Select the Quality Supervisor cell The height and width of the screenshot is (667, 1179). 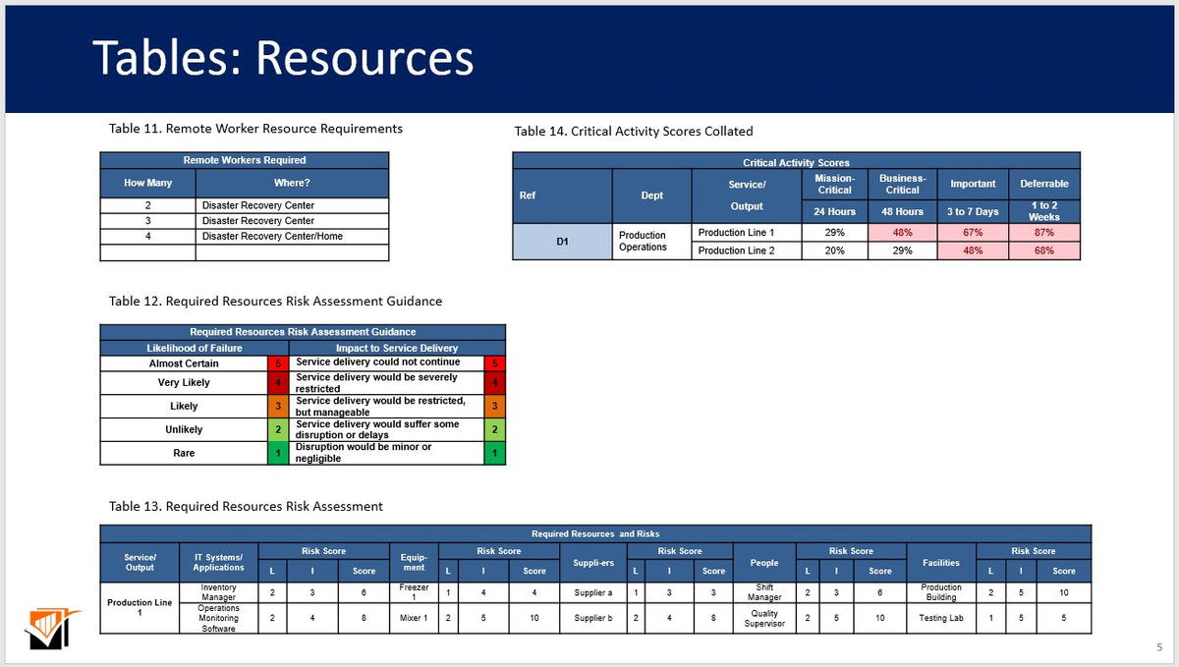pyautogui.click(x=764, y=618)
